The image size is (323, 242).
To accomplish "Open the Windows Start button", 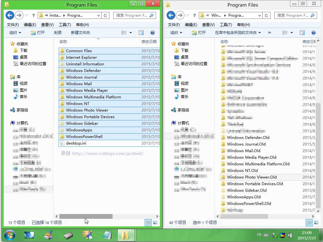I will pos(9,235).
